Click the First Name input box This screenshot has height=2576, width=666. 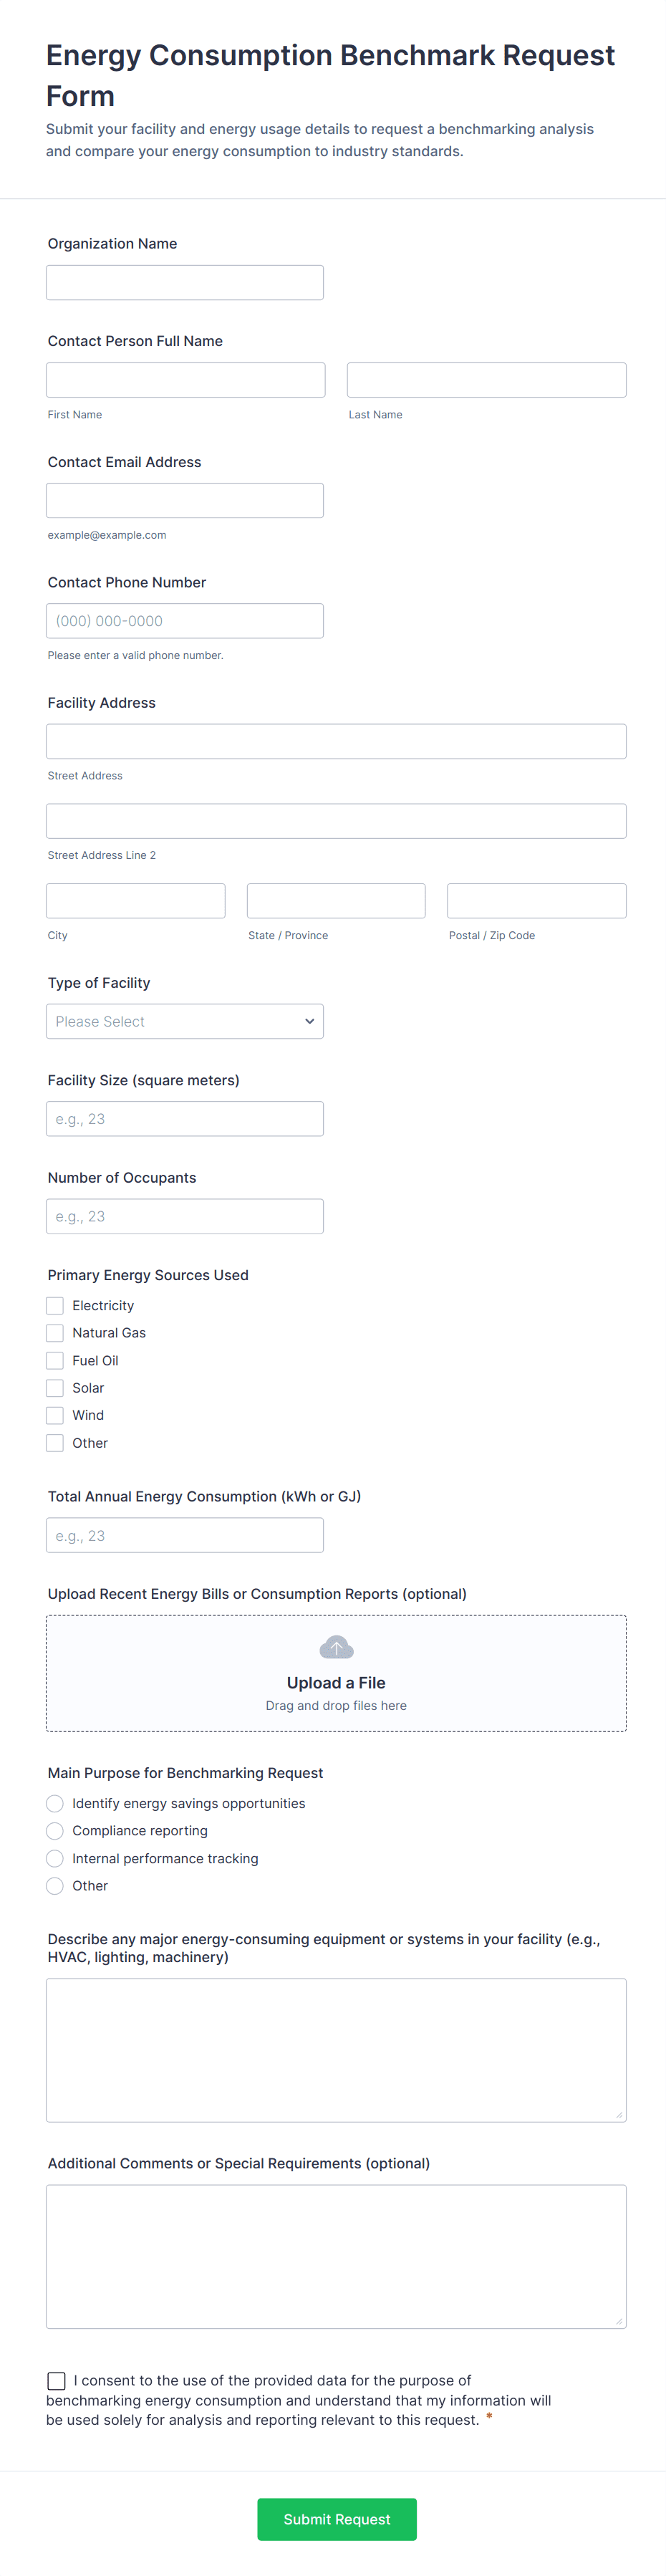[x=186, y=380]
